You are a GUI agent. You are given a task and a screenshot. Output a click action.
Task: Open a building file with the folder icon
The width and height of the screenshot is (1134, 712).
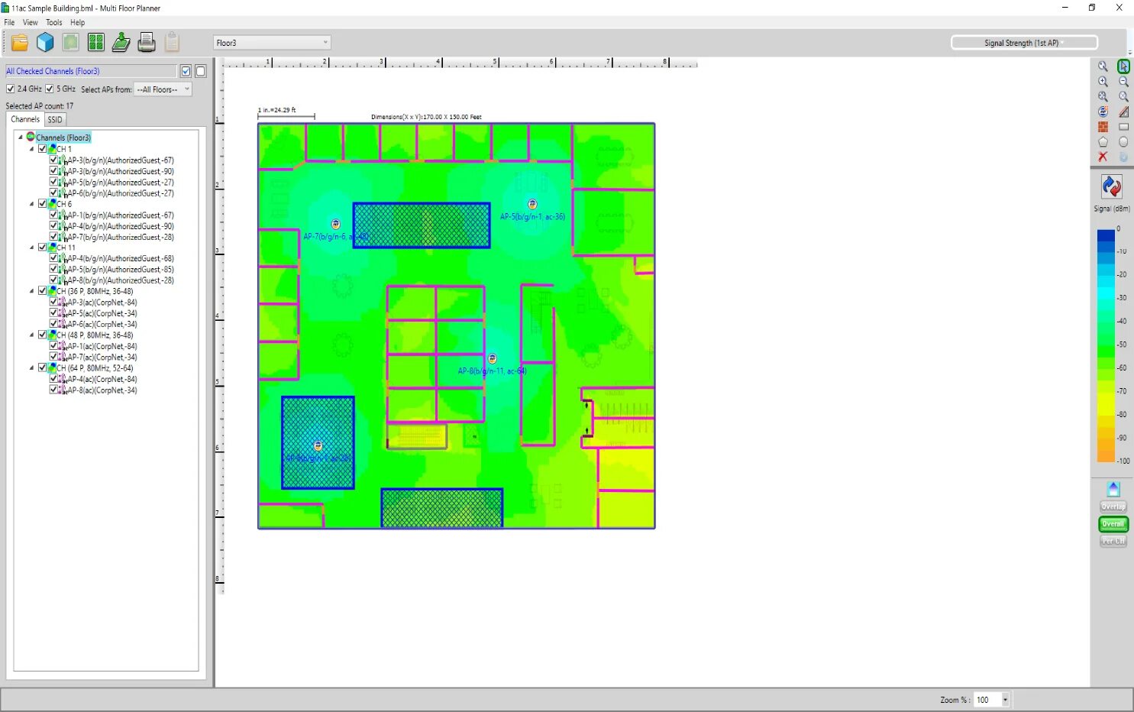click(x=20, y=43)
